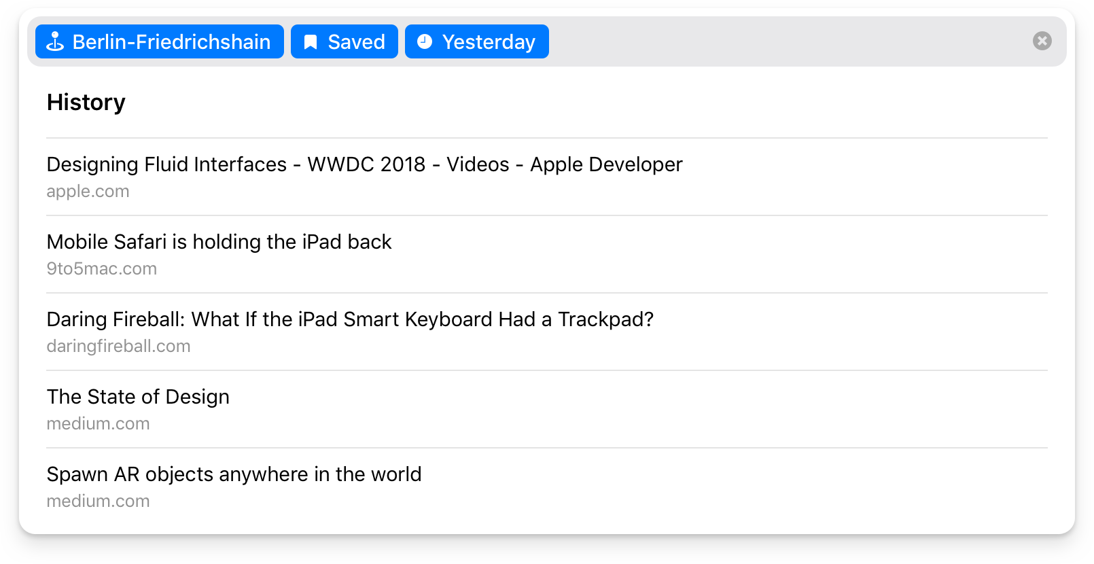The width and height of the screenshot is (1094, 564).
Task: Click the apple.com domain subtitle
Action: tap(88, 192)
